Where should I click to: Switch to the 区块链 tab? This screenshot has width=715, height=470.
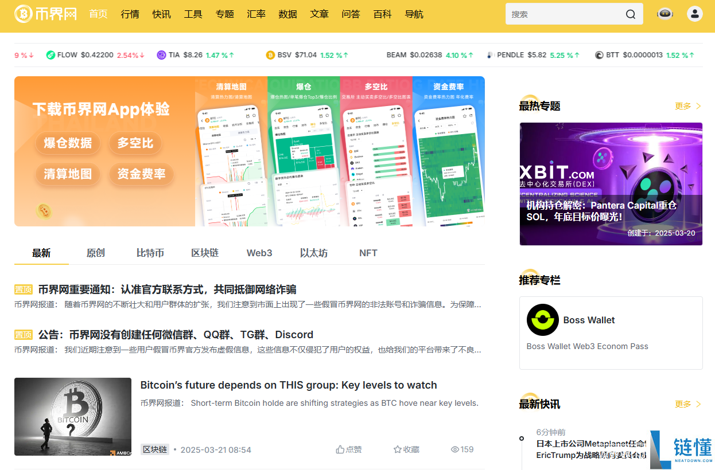tap(205, 253)
